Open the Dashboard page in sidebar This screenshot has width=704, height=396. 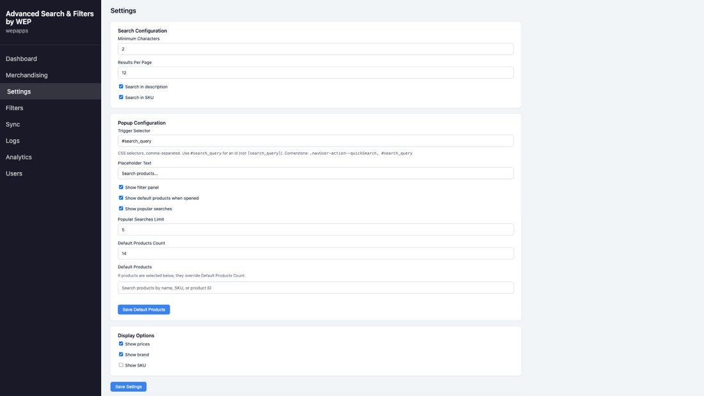[x=21, y=59]
